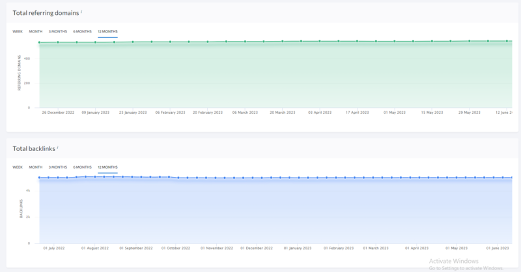The width and height of the screenshot is (521, 272).
Task: Show 3 MONTHS of total backlinks
Action: (58, 167)
